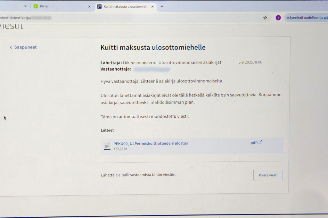Go back to Saapuneet inbox

tap(25, 47)
